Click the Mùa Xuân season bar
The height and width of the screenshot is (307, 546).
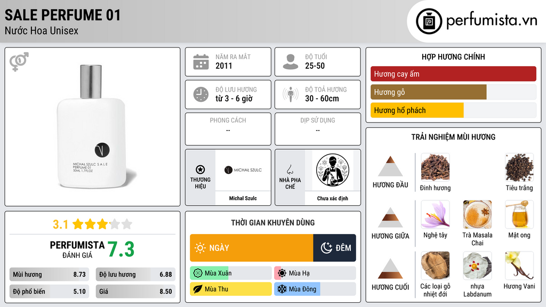[x=231, y=273]
